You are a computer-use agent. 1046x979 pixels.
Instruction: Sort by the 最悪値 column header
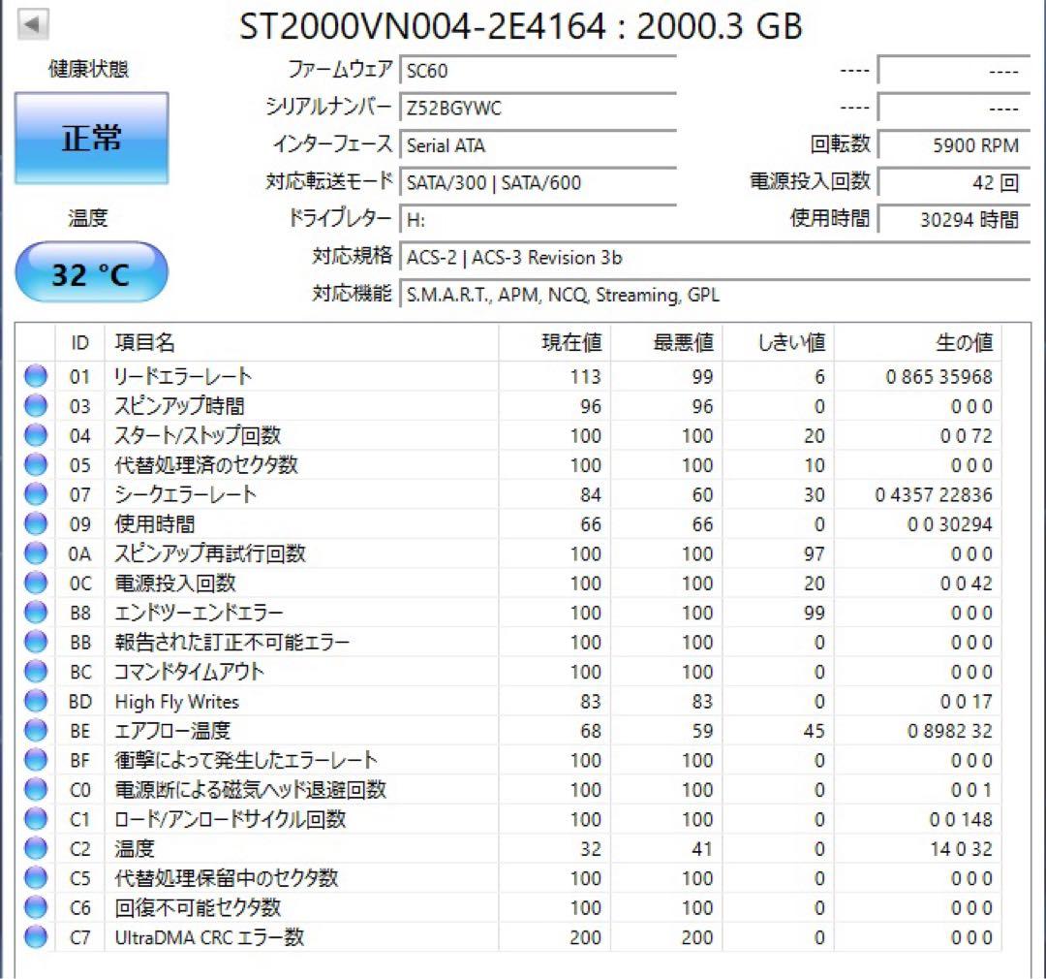[x=666, y=342]
